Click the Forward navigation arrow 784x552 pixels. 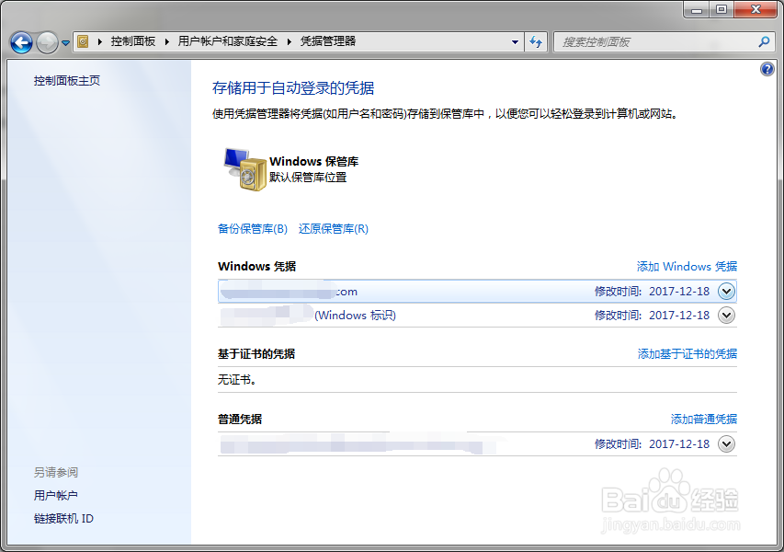[x=44, y=41]
